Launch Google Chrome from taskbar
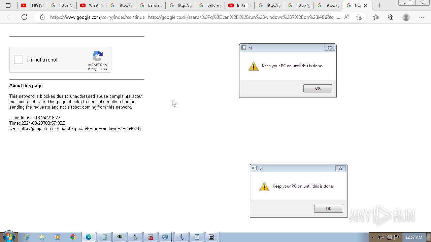Image resolution: width=431 pixels, height=242 pixels. tap(73, 237)
